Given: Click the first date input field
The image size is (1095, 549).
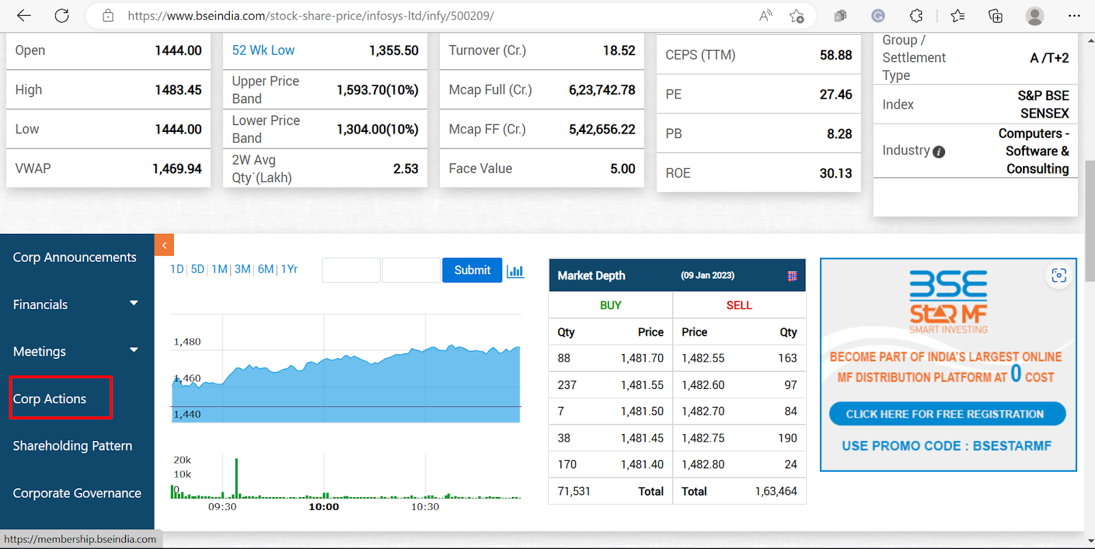Looking at the screenshot, I should pyautogui.click(x=350, y=270).
